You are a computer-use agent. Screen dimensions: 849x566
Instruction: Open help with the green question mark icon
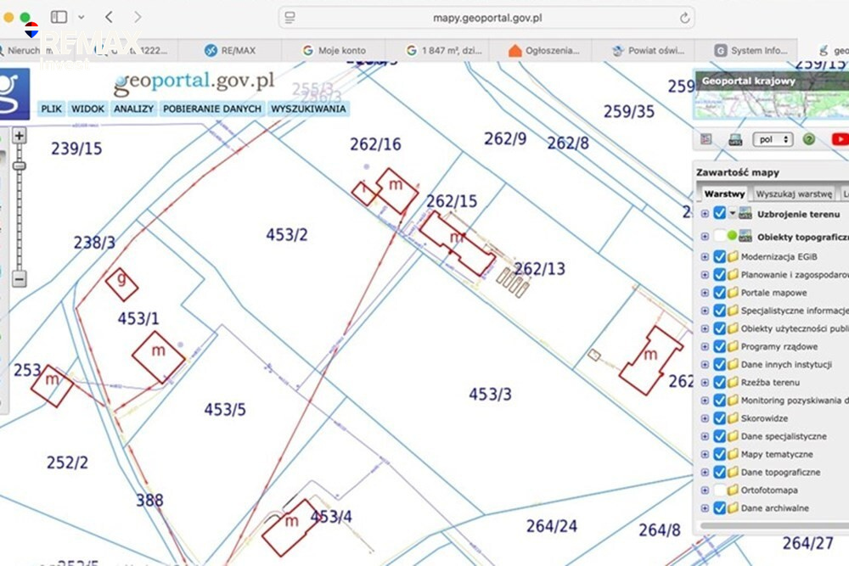point(809,140)
